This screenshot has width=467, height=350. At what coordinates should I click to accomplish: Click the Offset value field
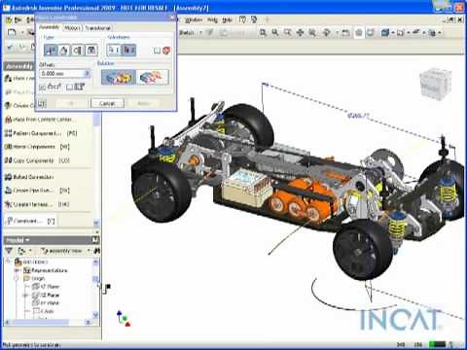[62, 74]
